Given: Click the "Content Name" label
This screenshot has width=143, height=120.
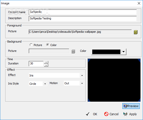Looking at the screenshot, I should 17,12.
